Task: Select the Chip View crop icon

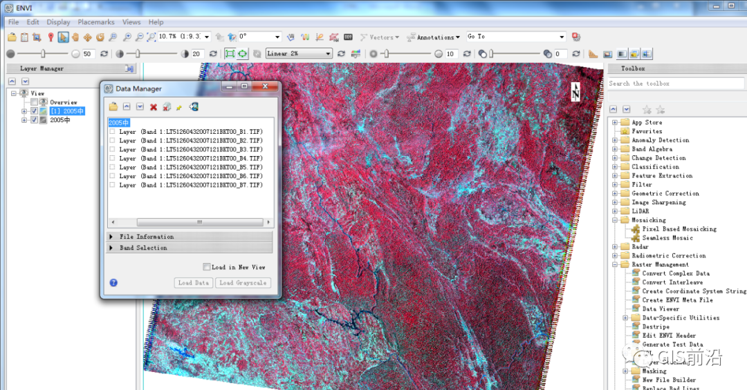Action: point(37,37)
